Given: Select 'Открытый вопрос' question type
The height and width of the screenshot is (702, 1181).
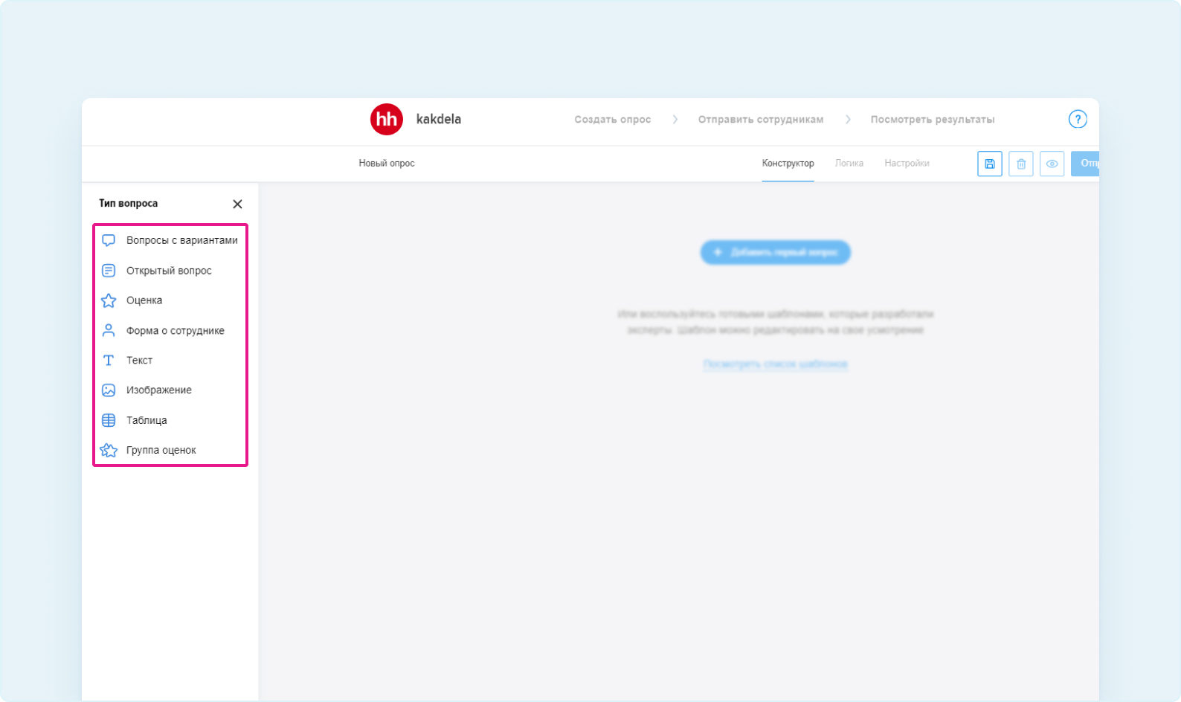Looking at the screenshot, I should tap(169, 271).
